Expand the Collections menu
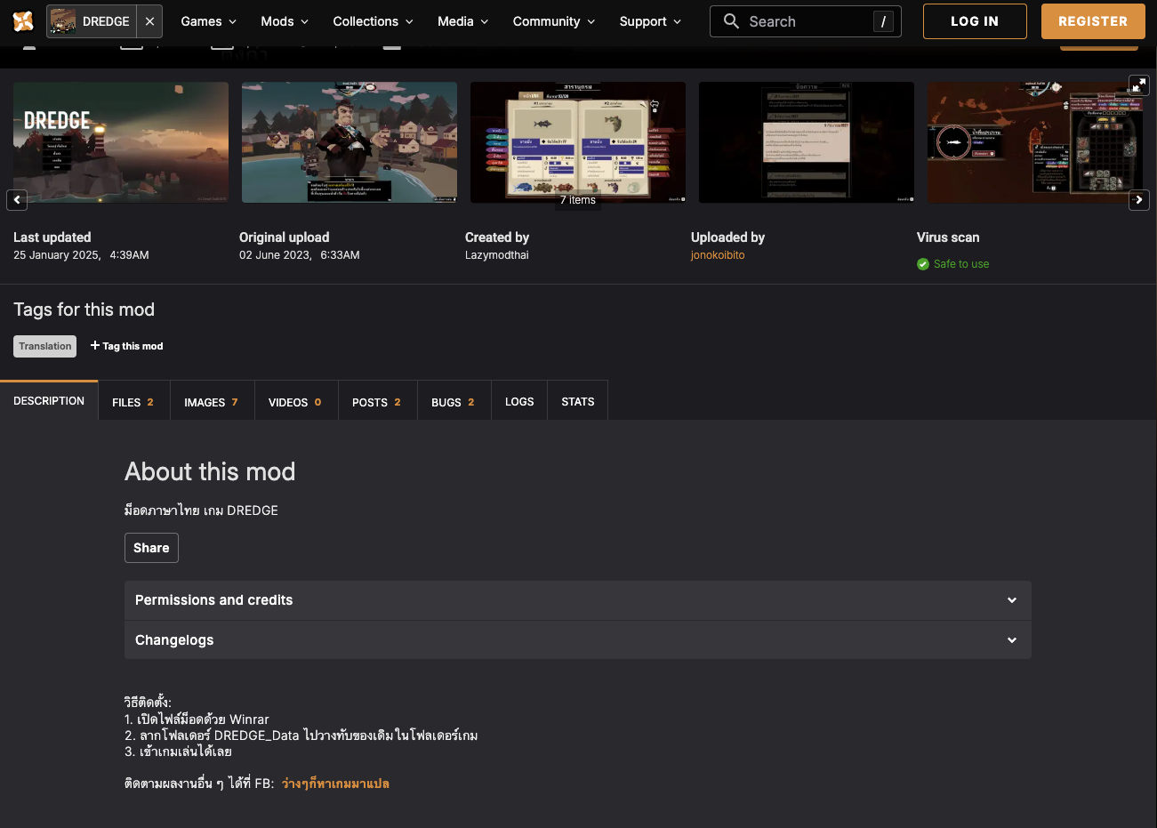The image size is (1157, 828). click(x=373, y=21)
